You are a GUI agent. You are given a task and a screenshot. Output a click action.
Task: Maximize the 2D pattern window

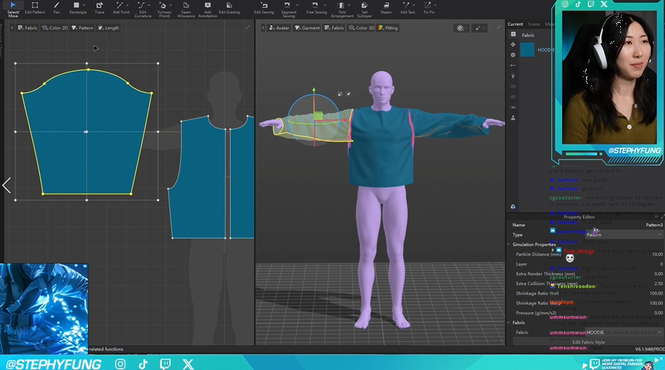[248, 27]
